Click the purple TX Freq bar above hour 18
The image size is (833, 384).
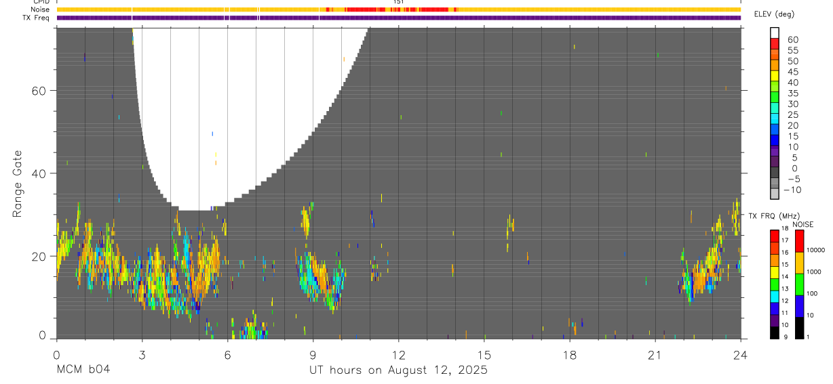pos(570,18)
